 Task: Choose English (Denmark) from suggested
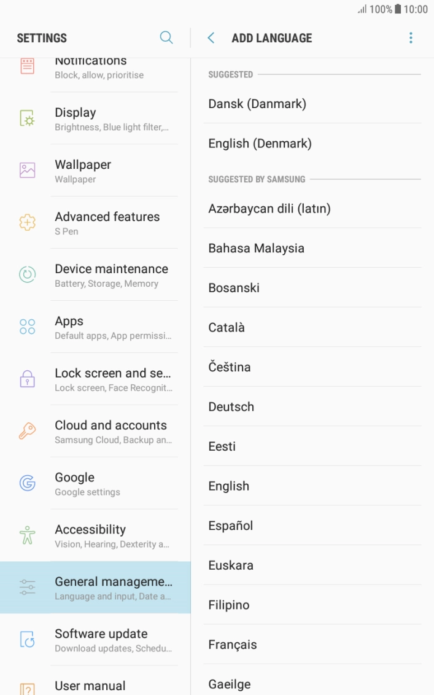click(260, 144)
